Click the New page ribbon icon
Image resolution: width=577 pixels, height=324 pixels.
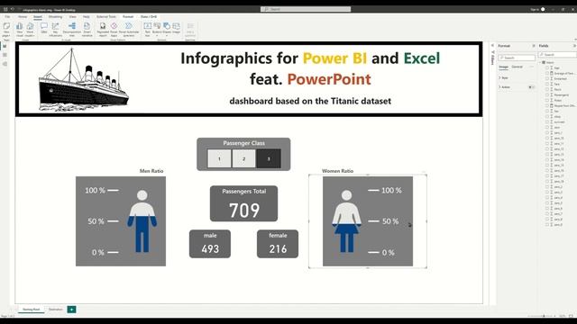[x=6, y=29]
